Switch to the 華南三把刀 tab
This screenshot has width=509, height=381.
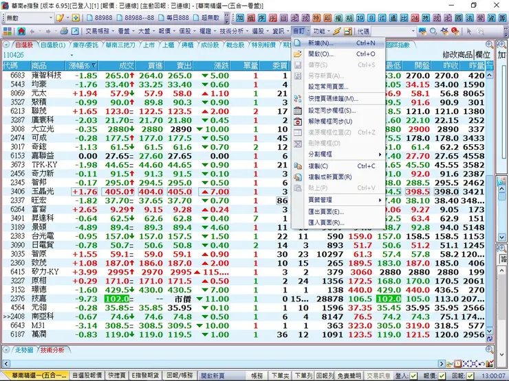pyautogui.click(x=120, y=45)
